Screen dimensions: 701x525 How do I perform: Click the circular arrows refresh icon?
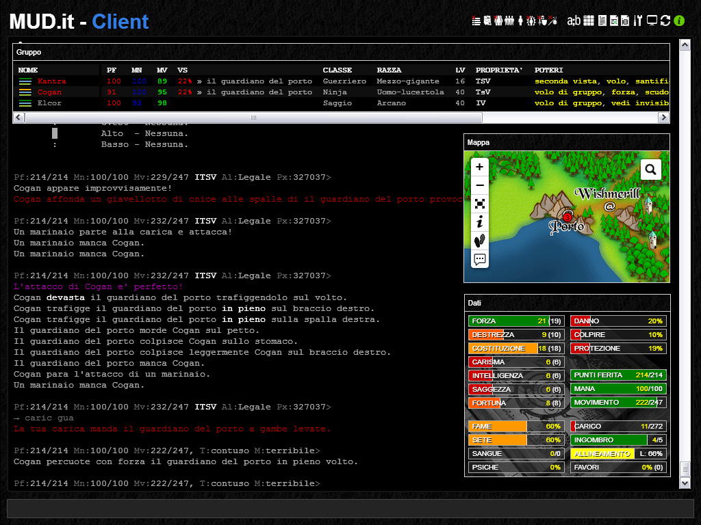tap(665, 21)
